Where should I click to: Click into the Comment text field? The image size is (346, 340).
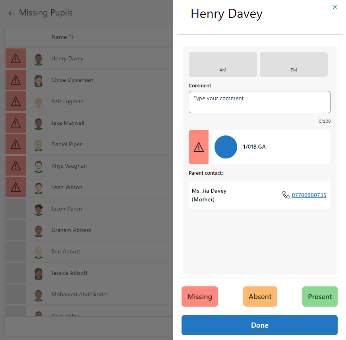pos(259,102)
